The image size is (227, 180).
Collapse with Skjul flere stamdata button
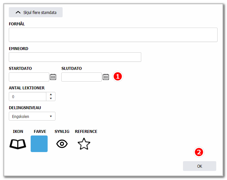tap(36, 12)
